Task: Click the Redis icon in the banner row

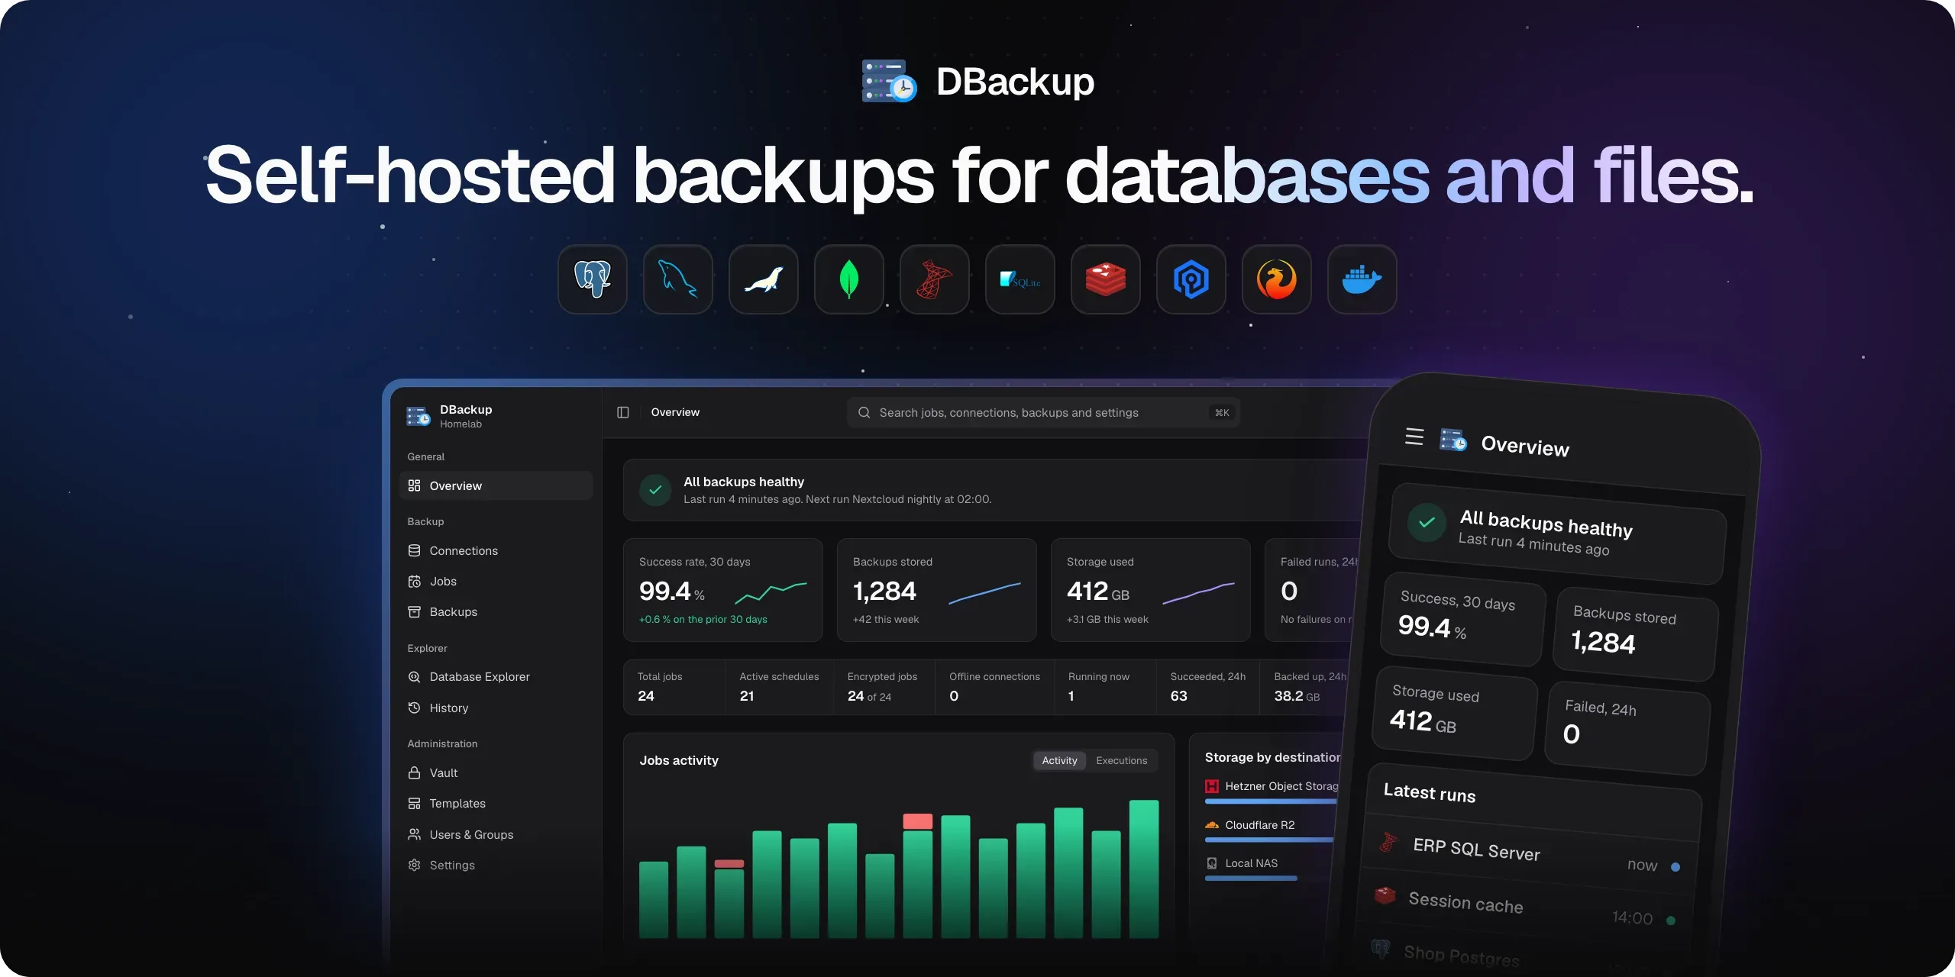Action: [1106, 279]
